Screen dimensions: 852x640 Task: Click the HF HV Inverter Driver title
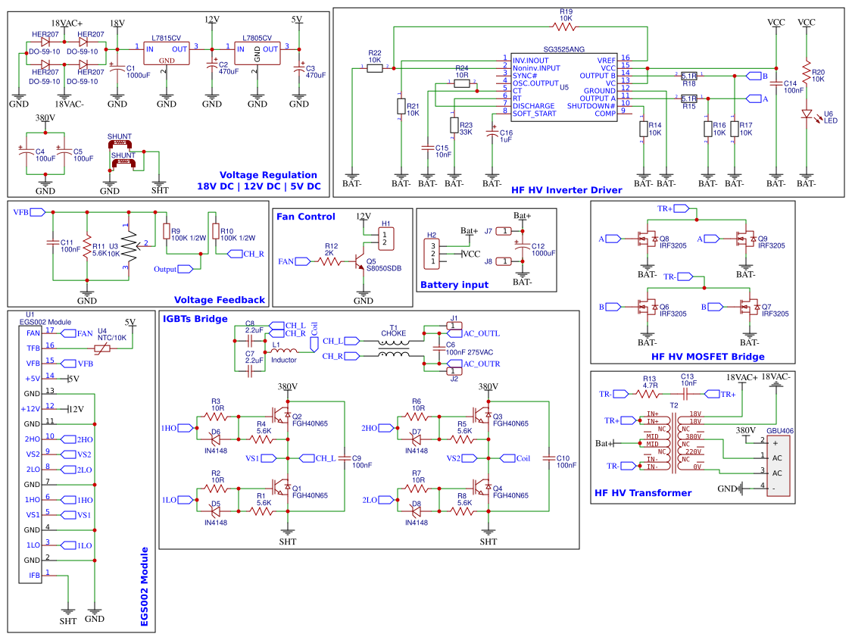tap(566, 190)
